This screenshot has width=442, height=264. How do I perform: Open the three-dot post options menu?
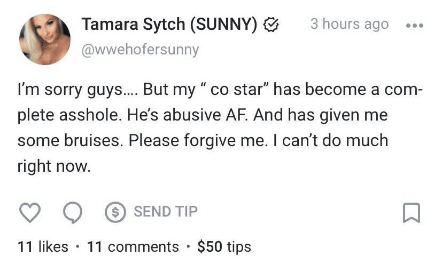pyautogui.click(x=413, y=25)
